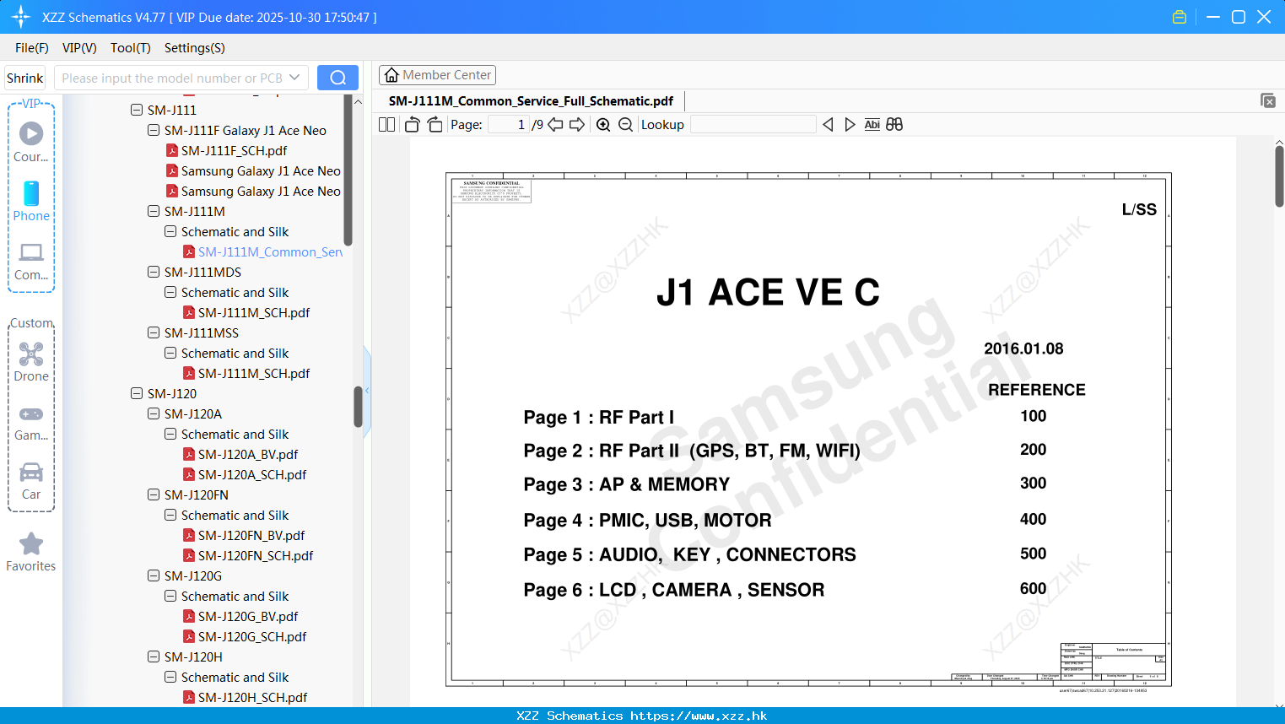Collapse the SM-J120G node
Screen dimensions: 1285x724
click(x=154, y=575)
